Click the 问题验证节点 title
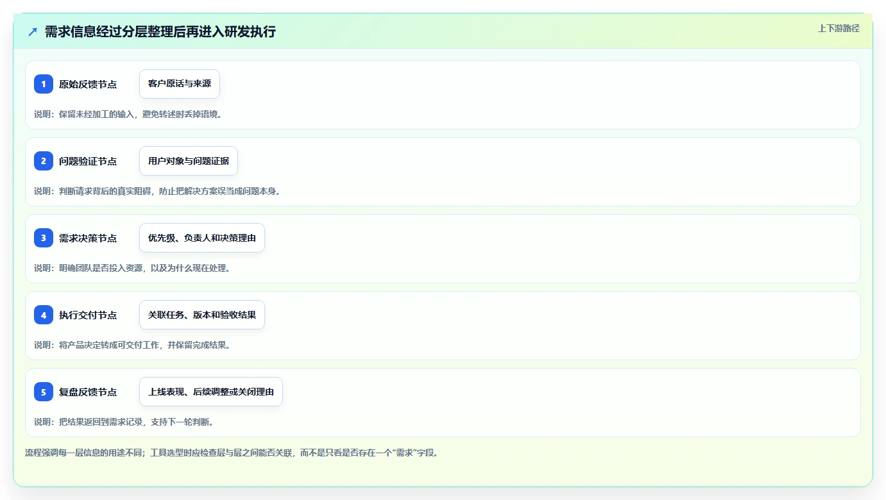Viewport: 886px width, 500px height. (88, 161)
